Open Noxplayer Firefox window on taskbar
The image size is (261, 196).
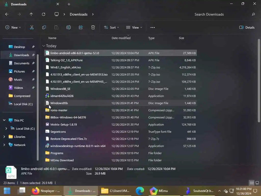(46, 191)
